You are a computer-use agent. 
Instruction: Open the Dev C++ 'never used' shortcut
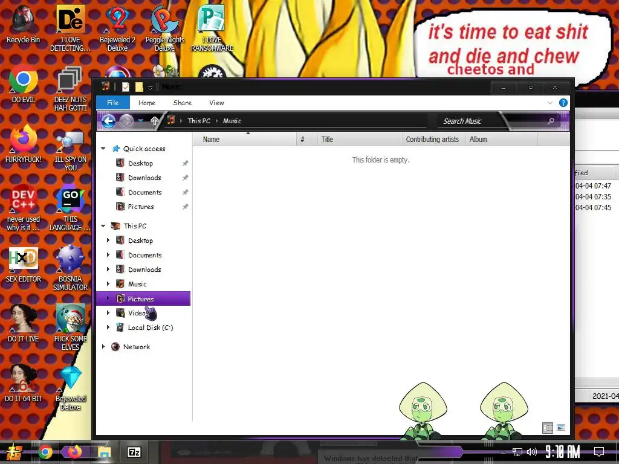(24, 208)
